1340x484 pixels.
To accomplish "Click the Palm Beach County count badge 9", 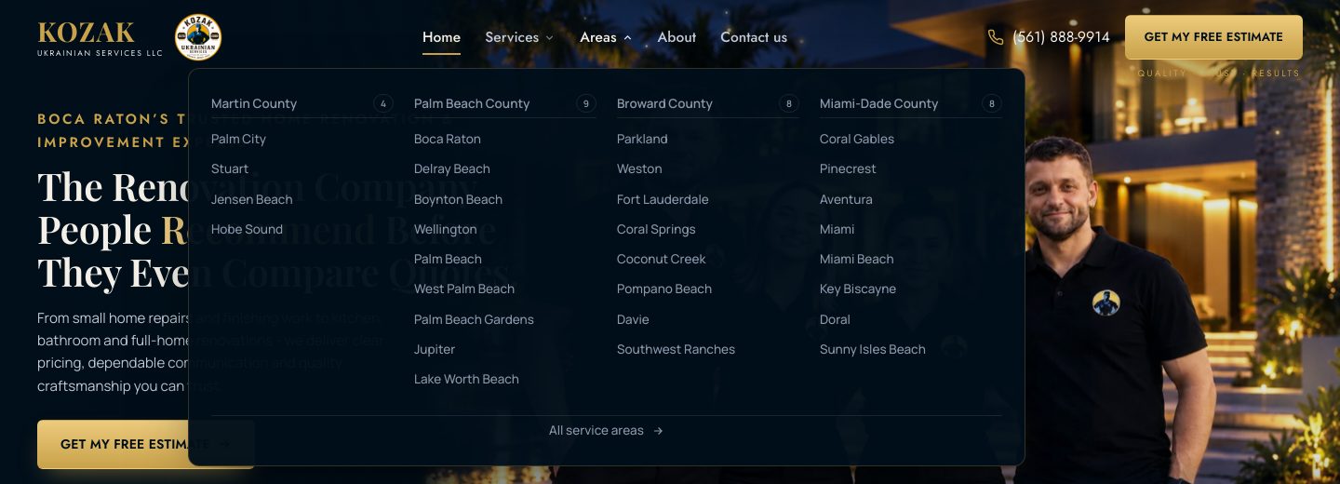I will pyautogui.click(x=586, y=103).
